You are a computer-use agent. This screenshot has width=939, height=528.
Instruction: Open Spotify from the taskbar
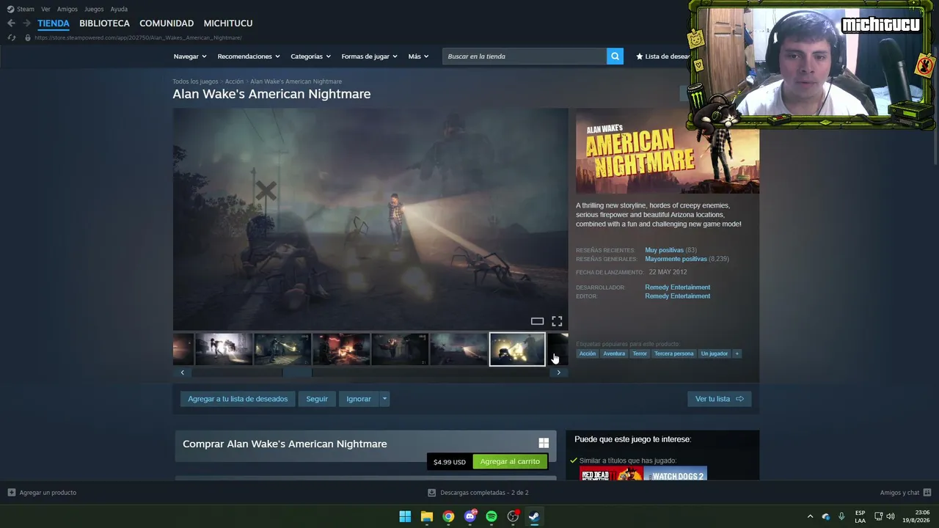click(492, 516)
